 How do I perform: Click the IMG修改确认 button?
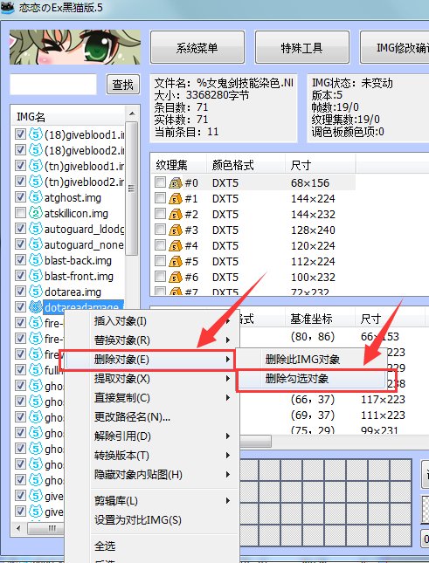click(395, 47)
